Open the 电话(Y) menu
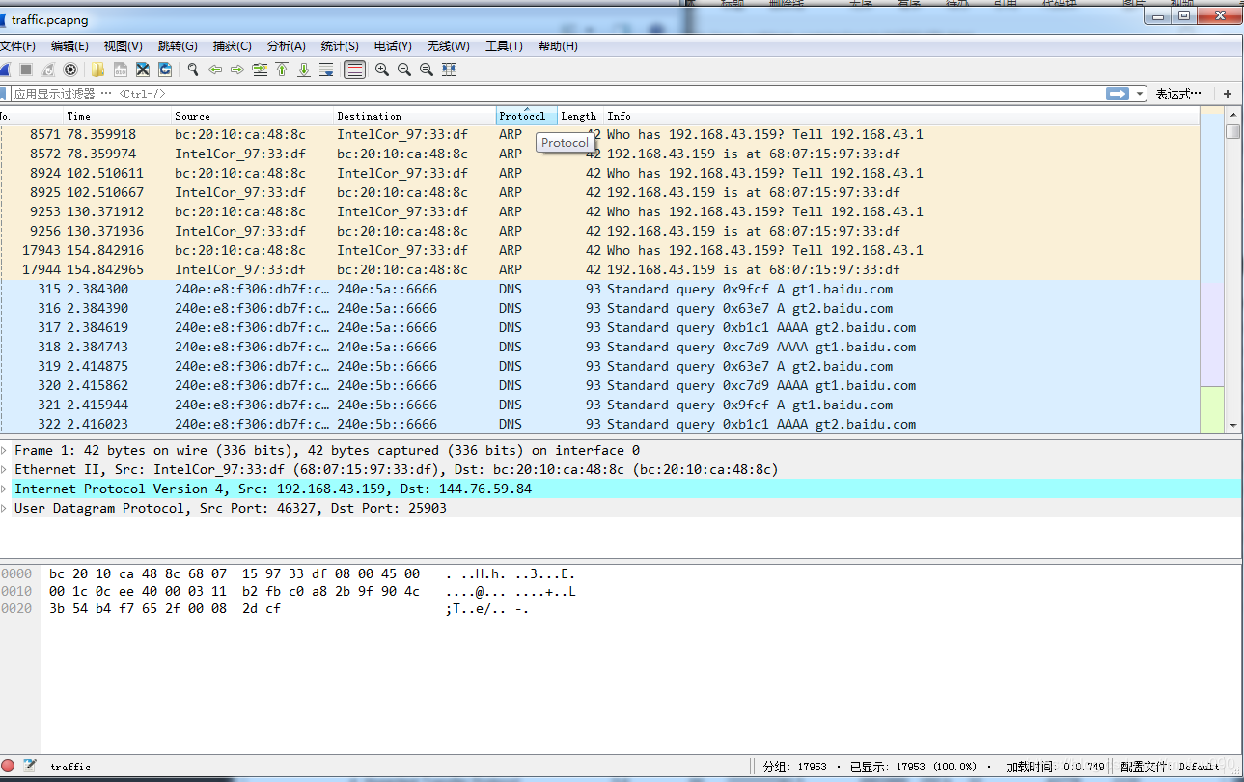 pos(393,46)
